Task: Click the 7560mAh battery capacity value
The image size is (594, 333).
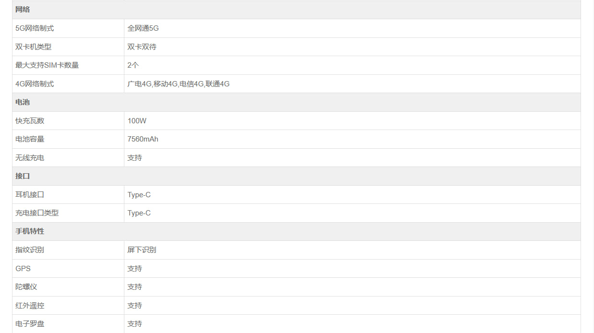Action: click(143, 139)
